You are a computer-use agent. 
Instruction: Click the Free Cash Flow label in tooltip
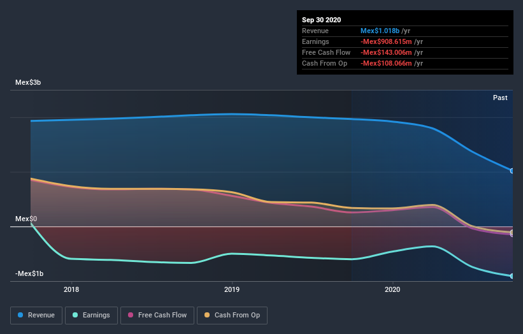(x=326, y=52)
